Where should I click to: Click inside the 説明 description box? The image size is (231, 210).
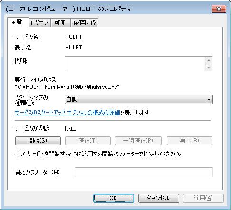pos(135,64)
